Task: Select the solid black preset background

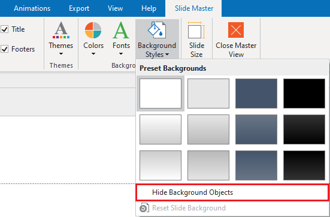Action: (304, 94)
